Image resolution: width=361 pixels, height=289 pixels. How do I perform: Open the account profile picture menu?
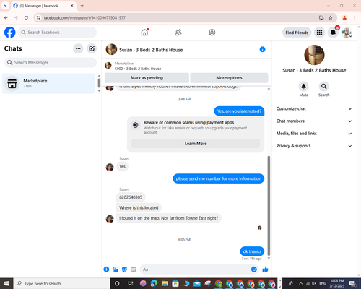tap(347, 33)
